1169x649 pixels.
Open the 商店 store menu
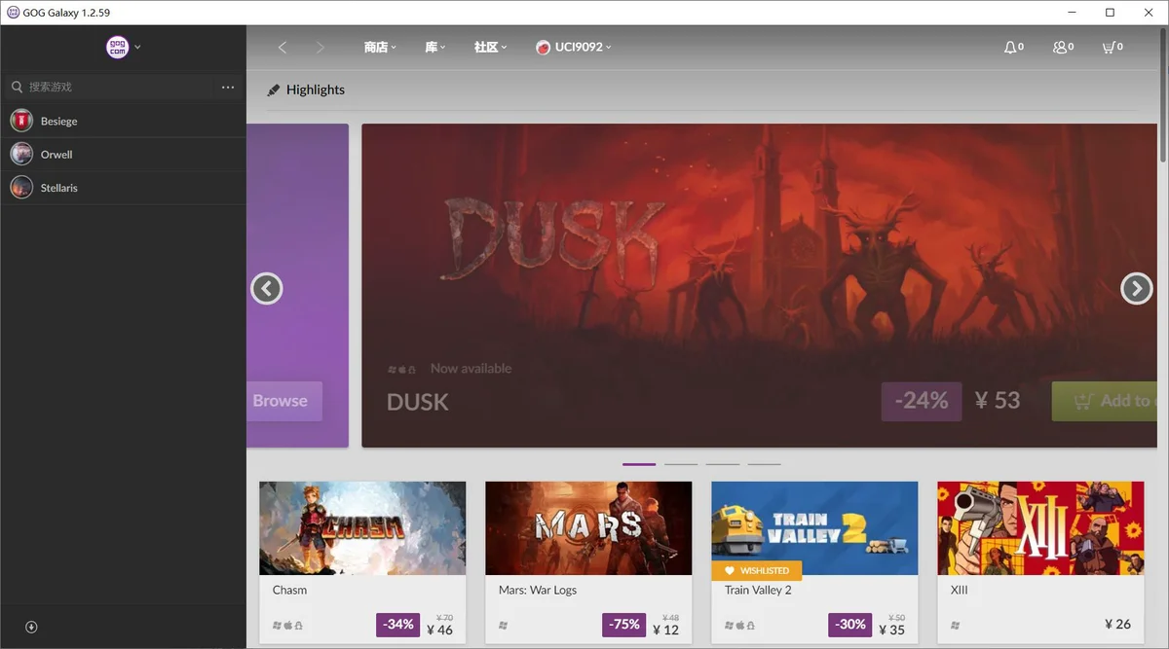[x=380, y=47]
